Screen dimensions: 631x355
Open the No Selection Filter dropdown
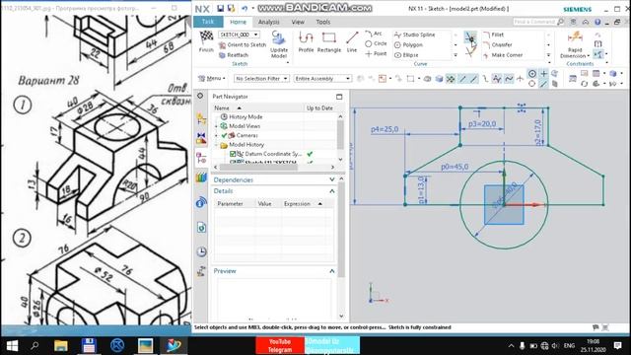[261, 79]
